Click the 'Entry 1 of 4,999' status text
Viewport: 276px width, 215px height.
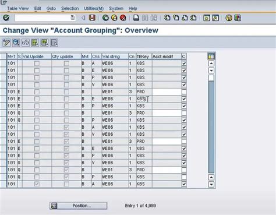click(140, 206)
